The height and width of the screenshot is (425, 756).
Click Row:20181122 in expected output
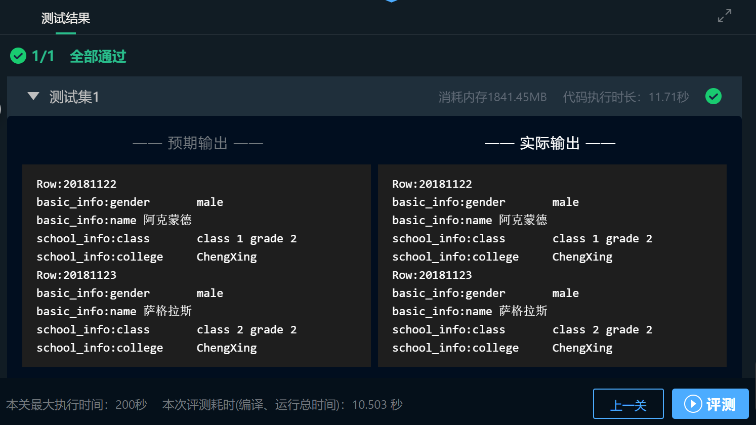[76, 184]
